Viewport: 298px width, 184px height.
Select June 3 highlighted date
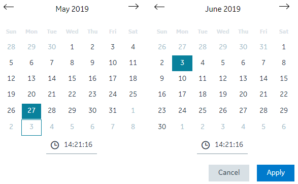point(182,63)
